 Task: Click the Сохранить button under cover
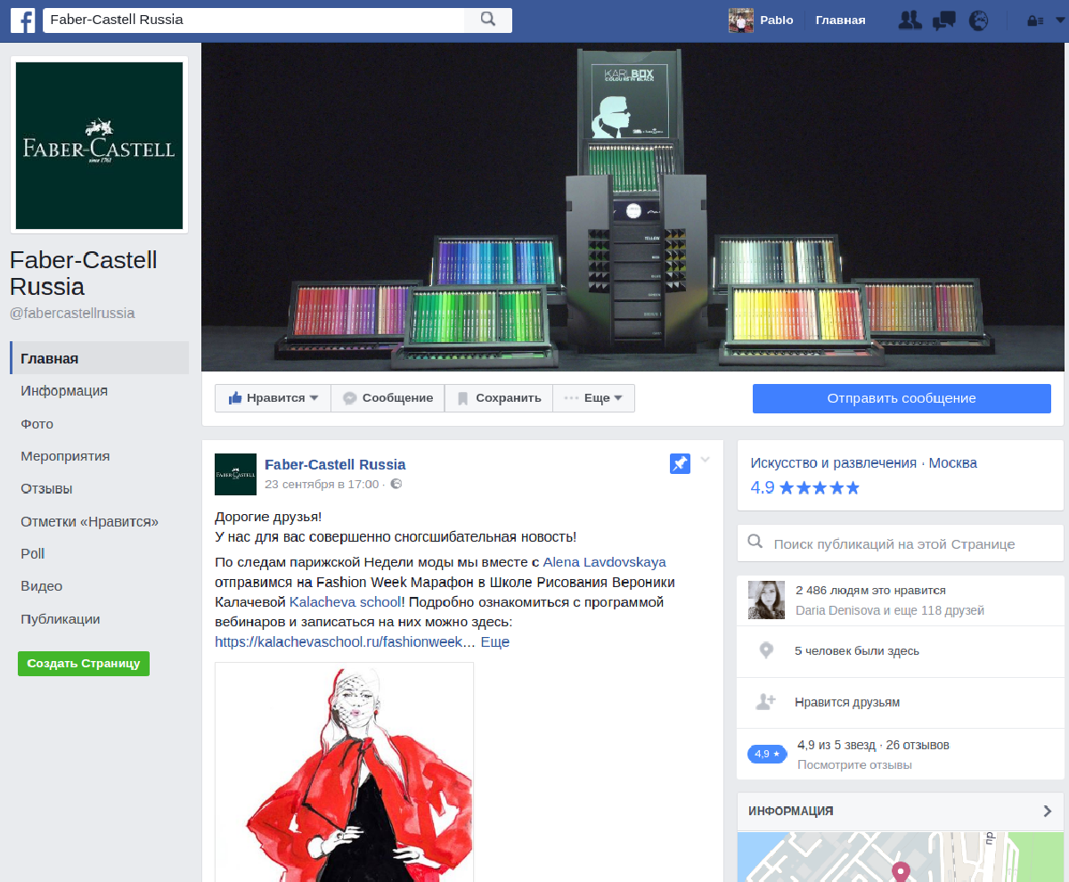pyautogui.click(x=499, y=398)
